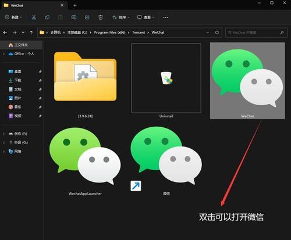Screen dimensions: 291x240
Task: Open the View (查看) dropdown
Action: click(x=145, y=17)
